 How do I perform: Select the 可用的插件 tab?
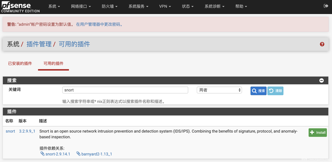pos(53,64)
